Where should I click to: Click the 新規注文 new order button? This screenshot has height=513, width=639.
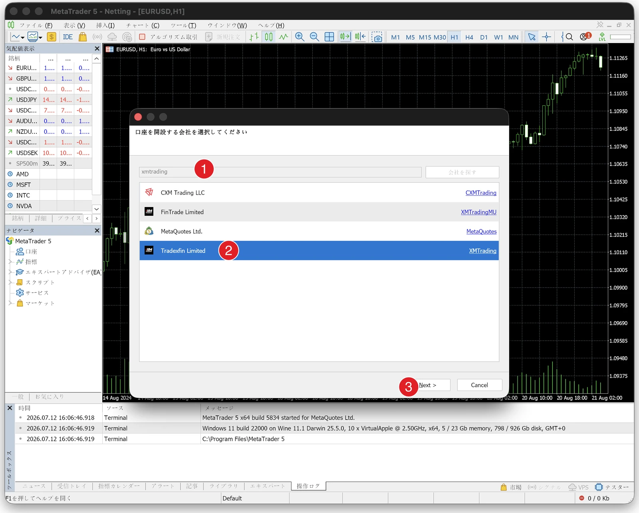click(x=223, y=37)
